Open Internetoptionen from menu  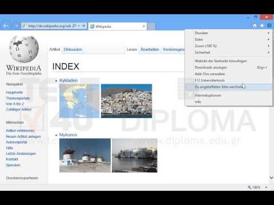229,95
